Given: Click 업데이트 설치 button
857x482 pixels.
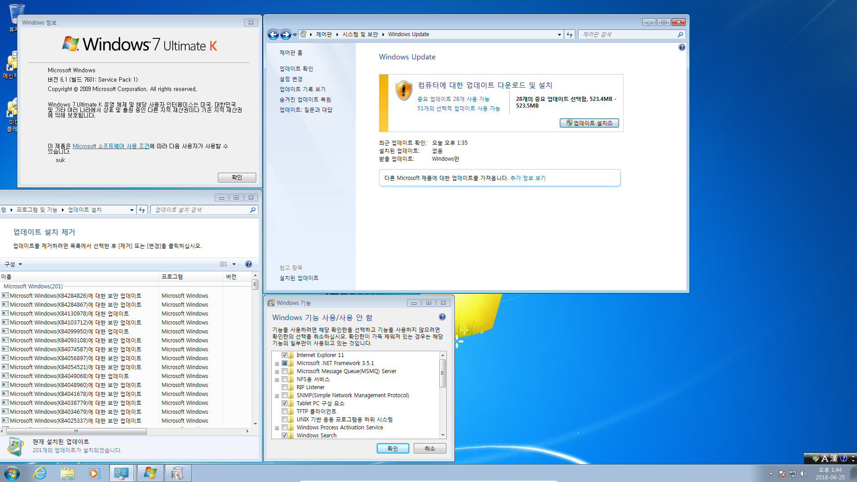Looking at the screenshot, I should coord(589,123).
